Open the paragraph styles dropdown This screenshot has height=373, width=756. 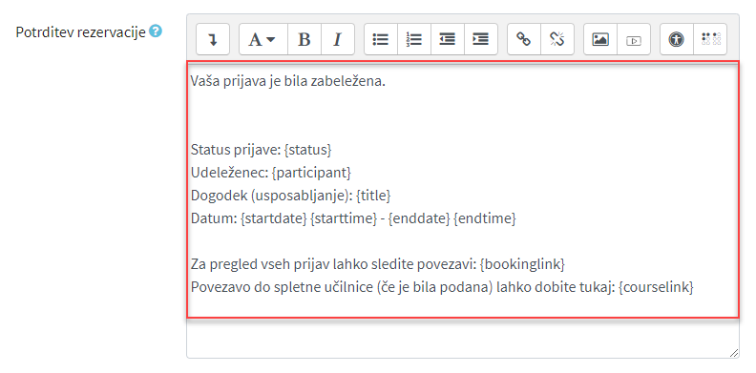pyautogui.click(x=263, y=39)
